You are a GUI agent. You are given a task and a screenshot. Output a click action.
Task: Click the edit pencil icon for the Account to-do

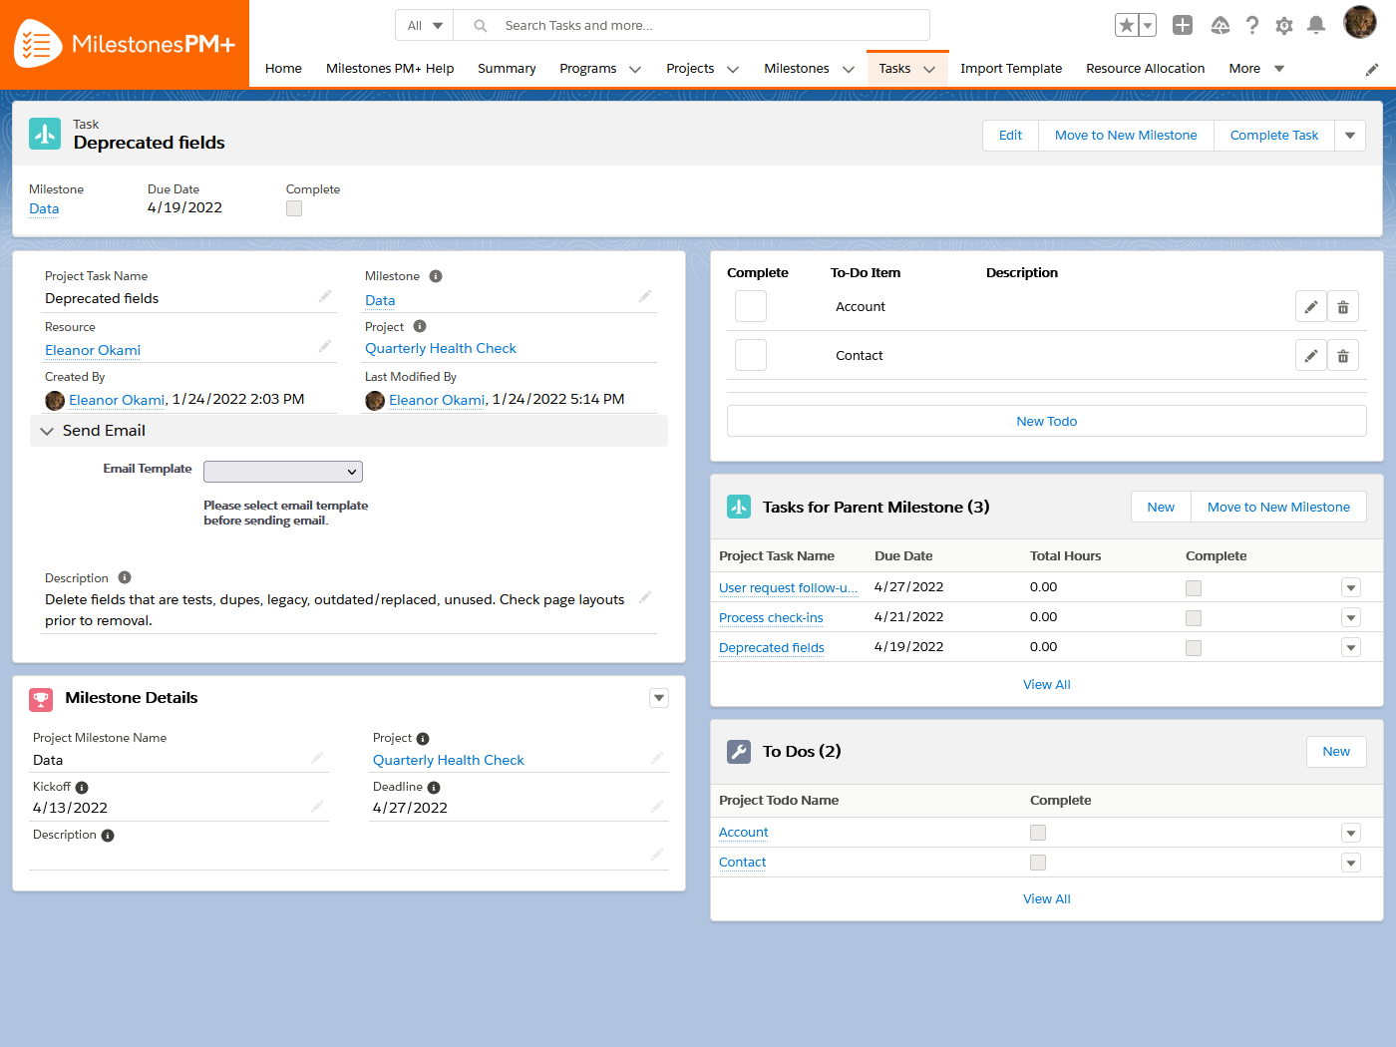[x=1310, y=306]
